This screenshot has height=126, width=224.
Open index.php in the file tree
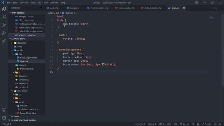23,84
